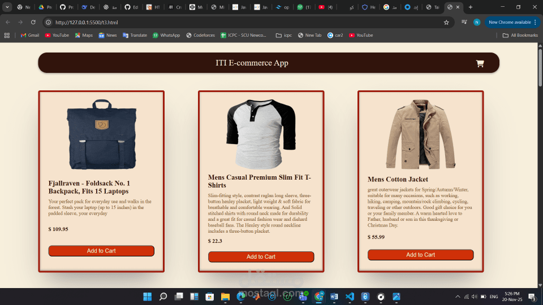Open the Windows Start menu

click(x=148, y=297)
